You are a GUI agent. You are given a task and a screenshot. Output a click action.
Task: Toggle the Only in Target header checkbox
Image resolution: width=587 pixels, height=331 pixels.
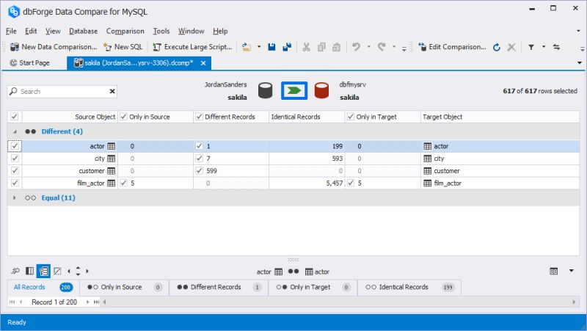click(351, 117)
